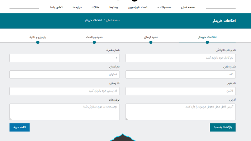Click the صفحه اصلی breadcrumb link

click(x=113, y=20)
